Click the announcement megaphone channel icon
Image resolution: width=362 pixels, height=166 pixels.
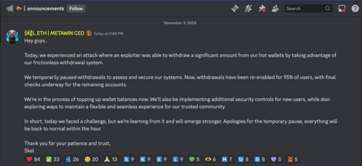[x=10, y=9]
